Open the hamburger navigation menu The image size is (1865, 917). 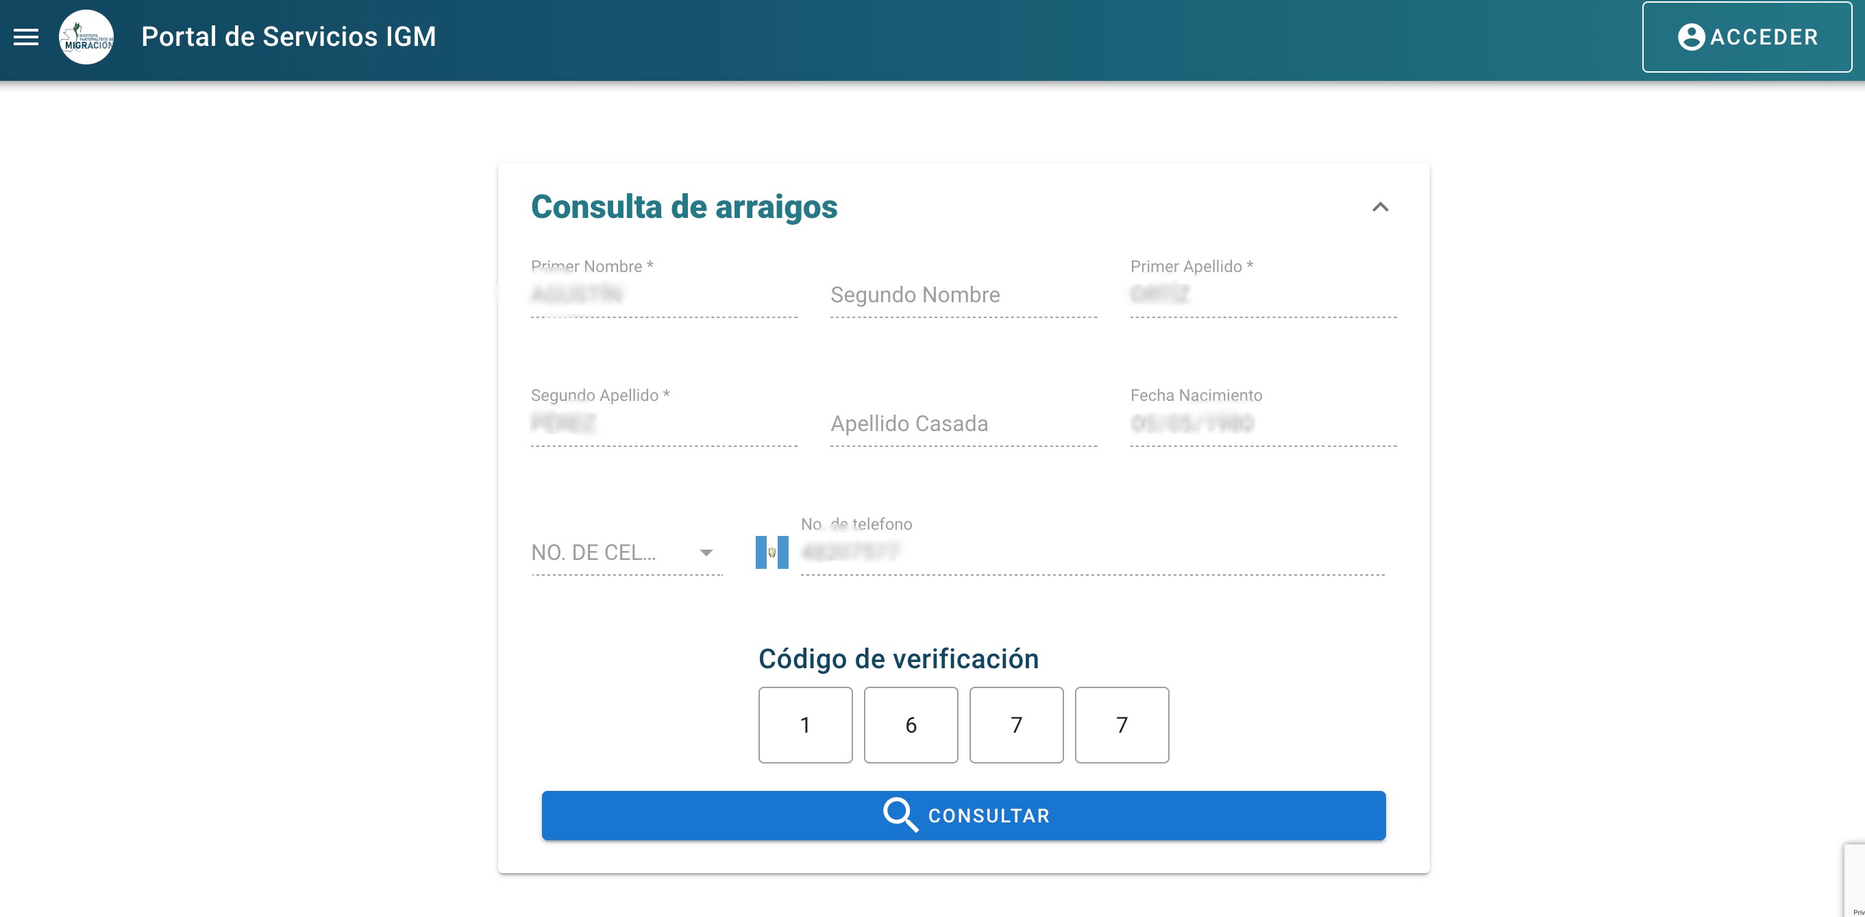[26, 37]
